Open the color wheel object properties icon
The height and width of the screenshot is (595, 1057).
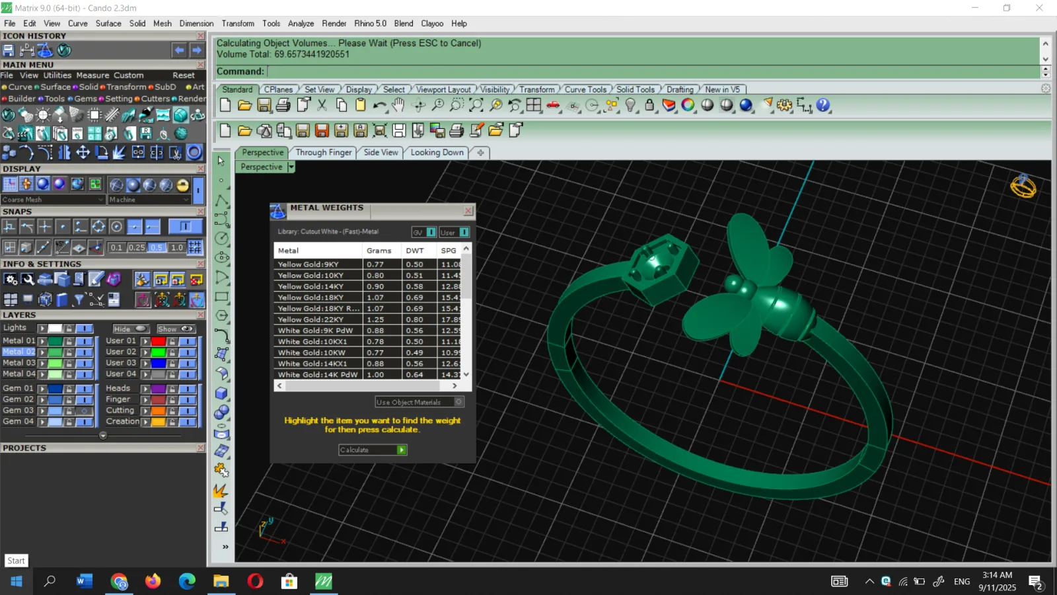coord(688,105)
